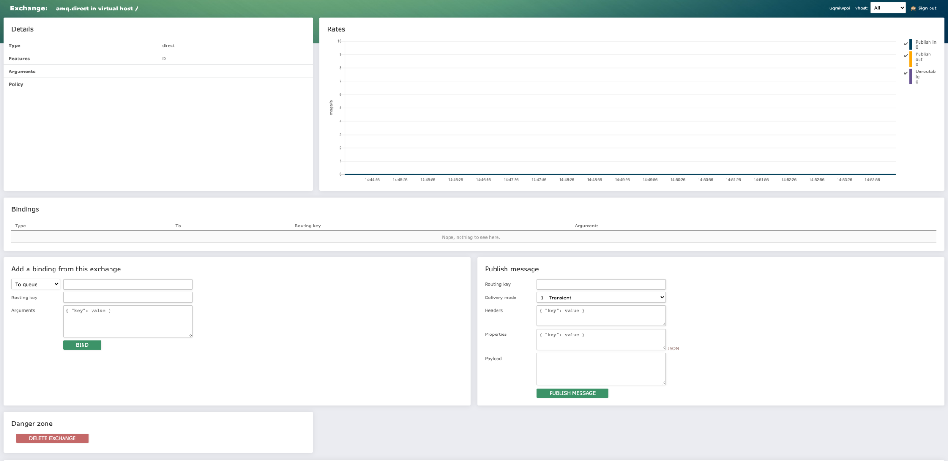The image size is (948, 461).
Task: Click inside the Payload text area
Action: click(x=601, y=369)
